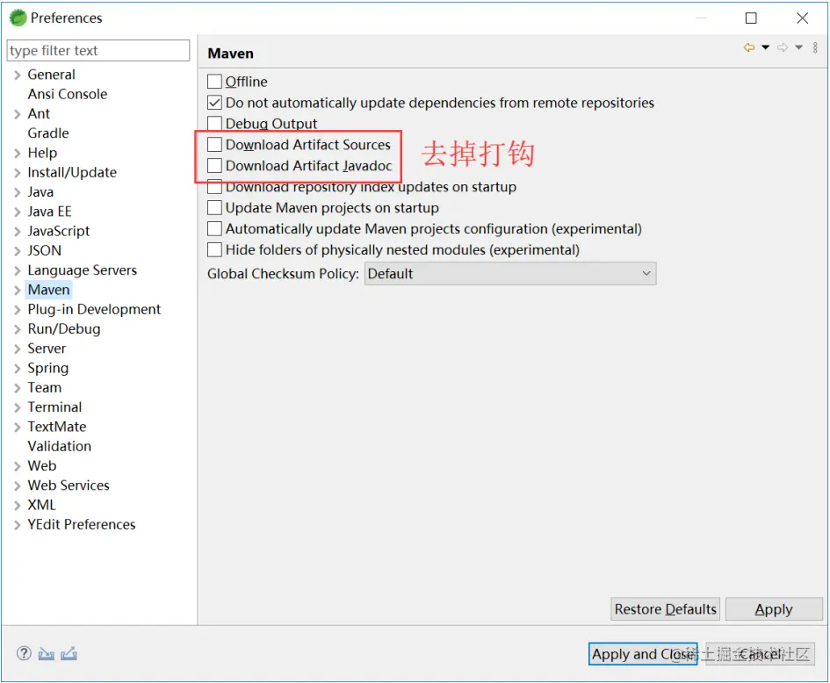Enable Hide folders of physically nested modules
The image size is (830, 683).
coord(214,249)
